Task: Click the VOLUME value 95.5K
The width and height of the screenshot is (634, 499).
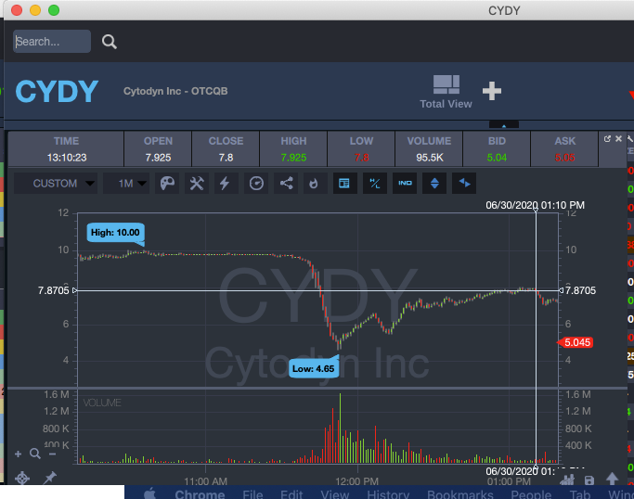Action: click(430, 158)
